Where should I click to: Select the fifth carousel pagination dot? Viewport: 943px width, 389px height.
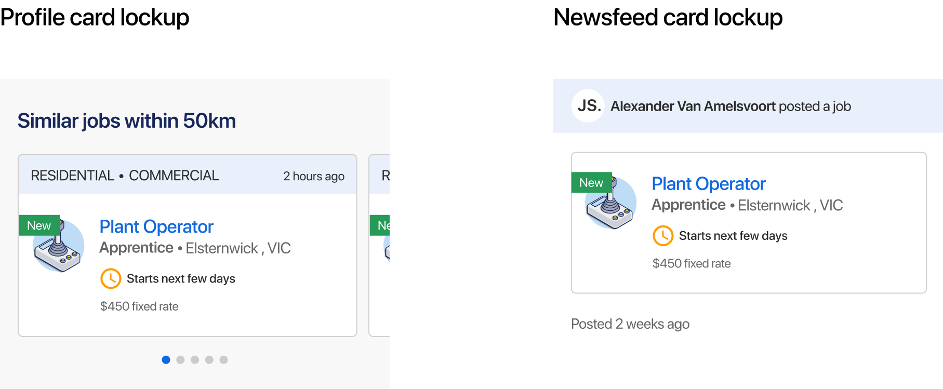pyautogui.click(x=224, y=359)
